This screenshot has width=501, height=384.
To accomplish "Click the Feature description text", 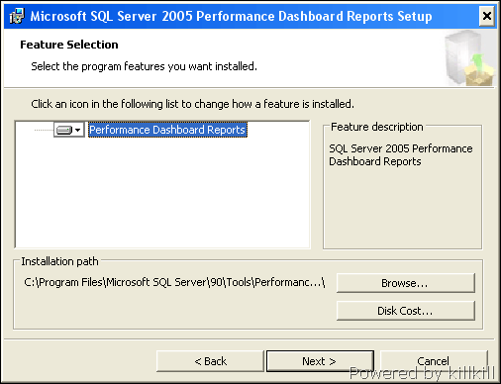I will click(x=401, y=155).
